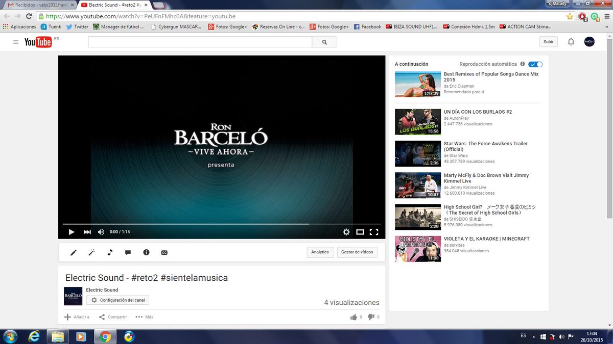The image size is (613, 344).
Task: Play the video with the play button
Action: [x=72, y=232]
